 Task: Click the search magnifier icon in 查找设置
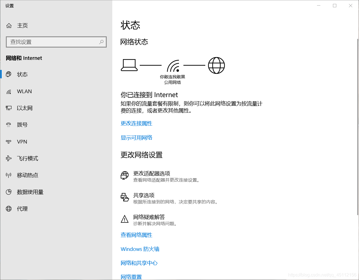101,42
